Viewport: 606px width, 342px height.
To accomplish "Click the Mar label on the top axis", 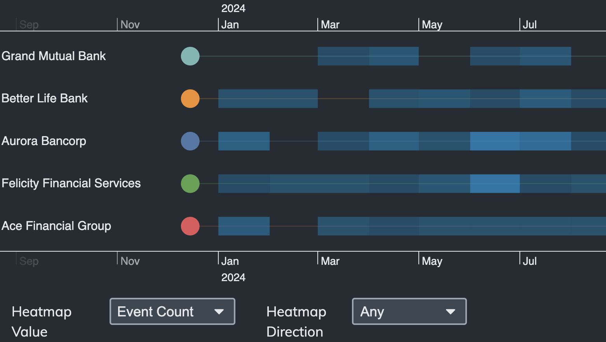I will [330, 24].
